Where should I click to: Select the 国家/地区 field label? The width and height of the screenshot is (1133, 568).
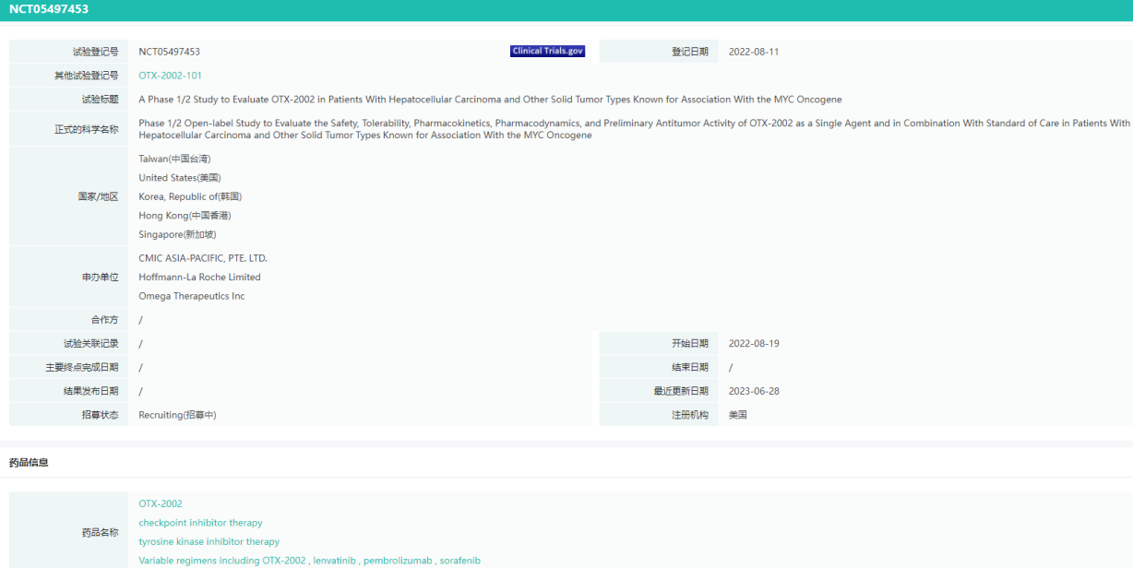pos(98,196)
